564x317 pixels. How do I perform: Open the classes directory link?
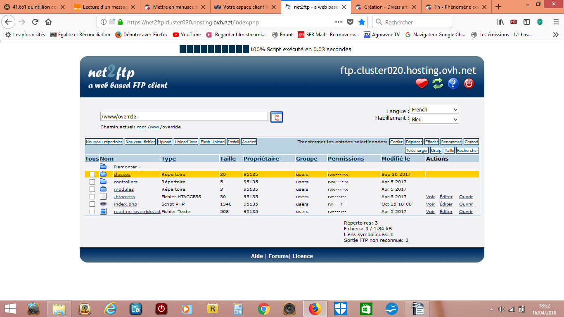tap(122, 174)
